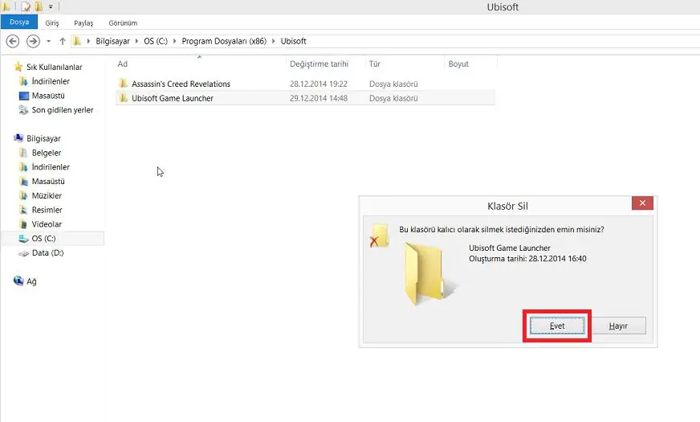Sort by Değiştirme tarihi column header

coord(319,64)
